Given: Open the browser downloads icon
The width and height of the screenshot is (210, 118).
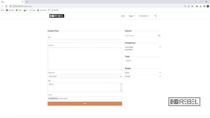Looking at the screenshot, I should 200,6.
